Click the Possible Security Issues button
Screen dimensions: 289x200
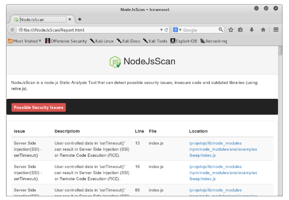tap(39, 108)
